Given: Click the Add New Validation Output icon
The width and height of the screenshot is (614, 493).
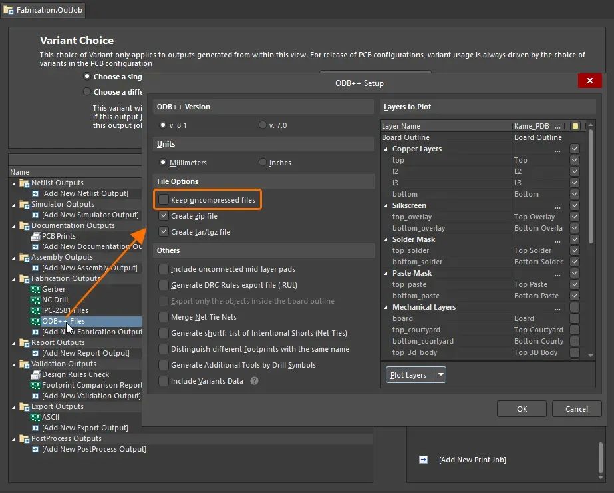Looking at the screenshot, I should pos(35,396).
